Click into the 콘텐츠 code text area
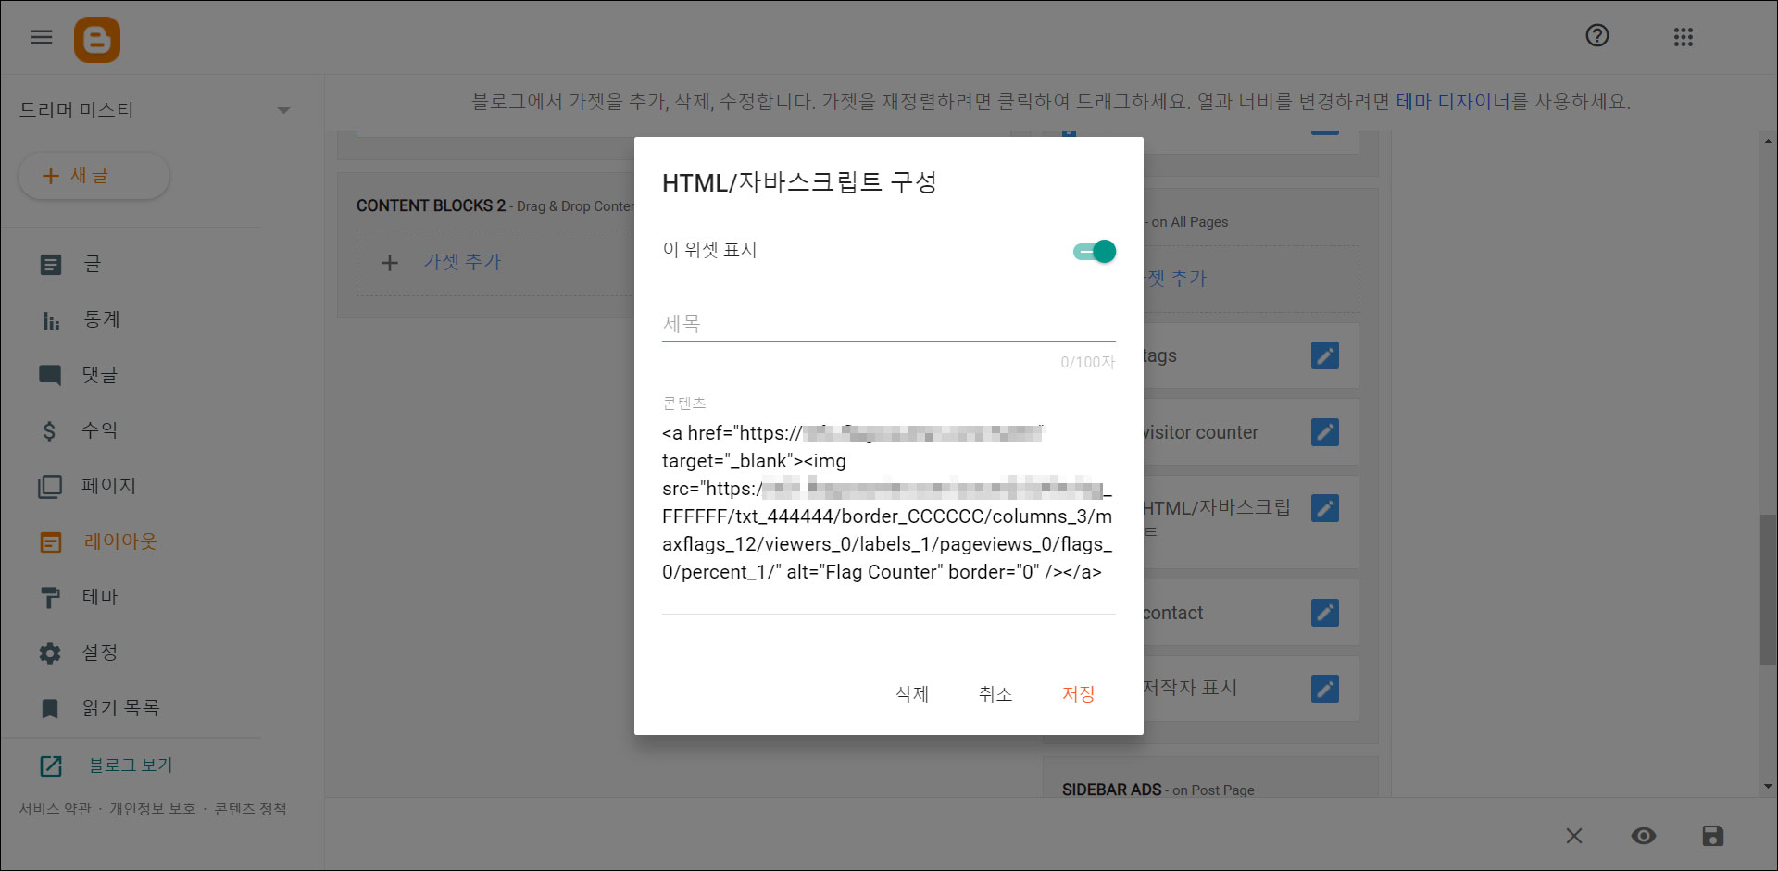Screen dimensions: 1778x871 point(888,503)
